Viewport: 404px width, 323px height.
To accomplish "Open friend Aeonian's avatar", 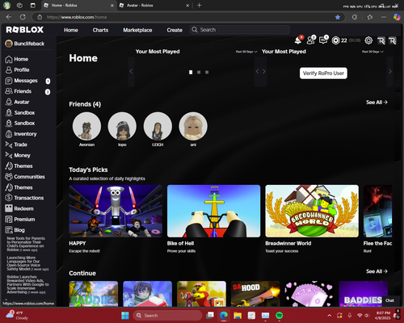I will pyautogui.click(x=86, y=126).
